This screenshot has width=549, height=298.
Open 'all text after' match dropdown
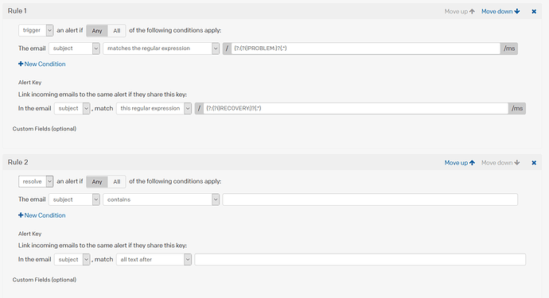click(154, 260)
